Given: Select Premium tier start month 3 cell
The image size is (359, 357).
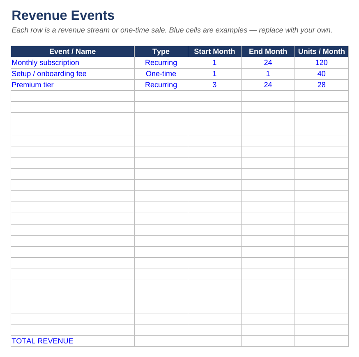Looking at the screenshot, I should click(x=214, y=85).
